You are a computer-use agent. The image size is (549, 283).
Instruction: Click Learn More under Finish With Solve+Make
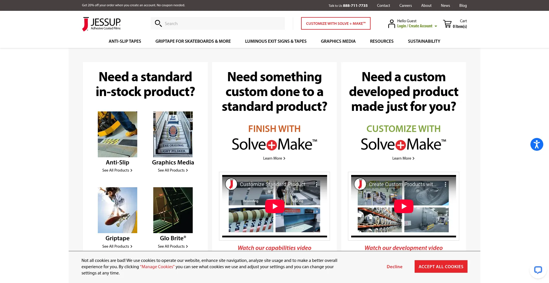(x=274, y=158)
